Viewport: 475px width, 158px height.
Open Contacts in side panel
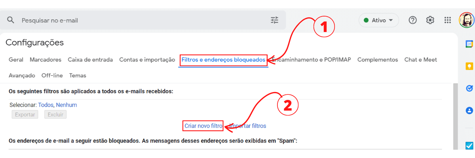(469, 110)
